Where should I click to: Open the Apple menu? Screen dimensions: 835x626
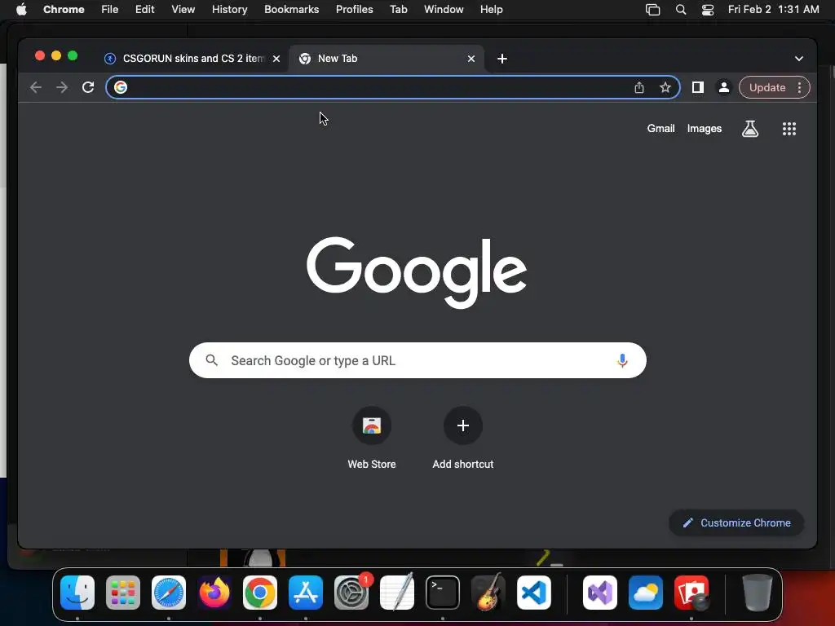coord(21,10)
